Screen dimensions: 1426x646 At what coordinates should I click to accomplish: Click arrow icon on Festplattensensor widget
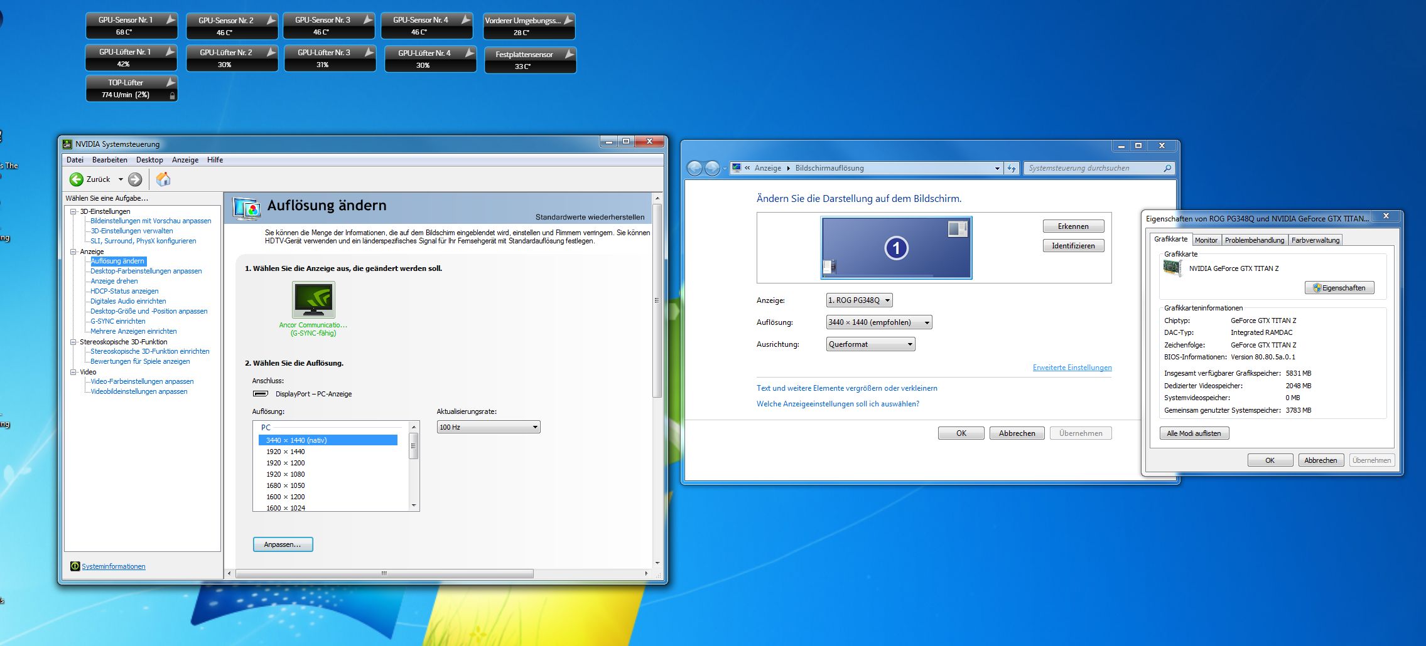[x=569, y=55]
